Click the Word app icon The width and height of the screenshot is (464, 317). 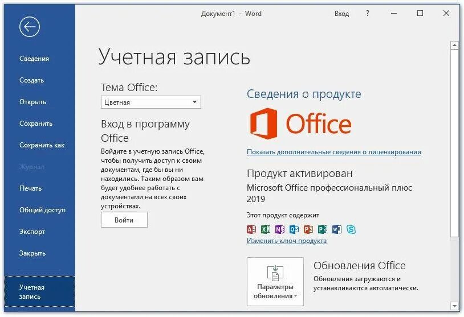pos(336,229)
